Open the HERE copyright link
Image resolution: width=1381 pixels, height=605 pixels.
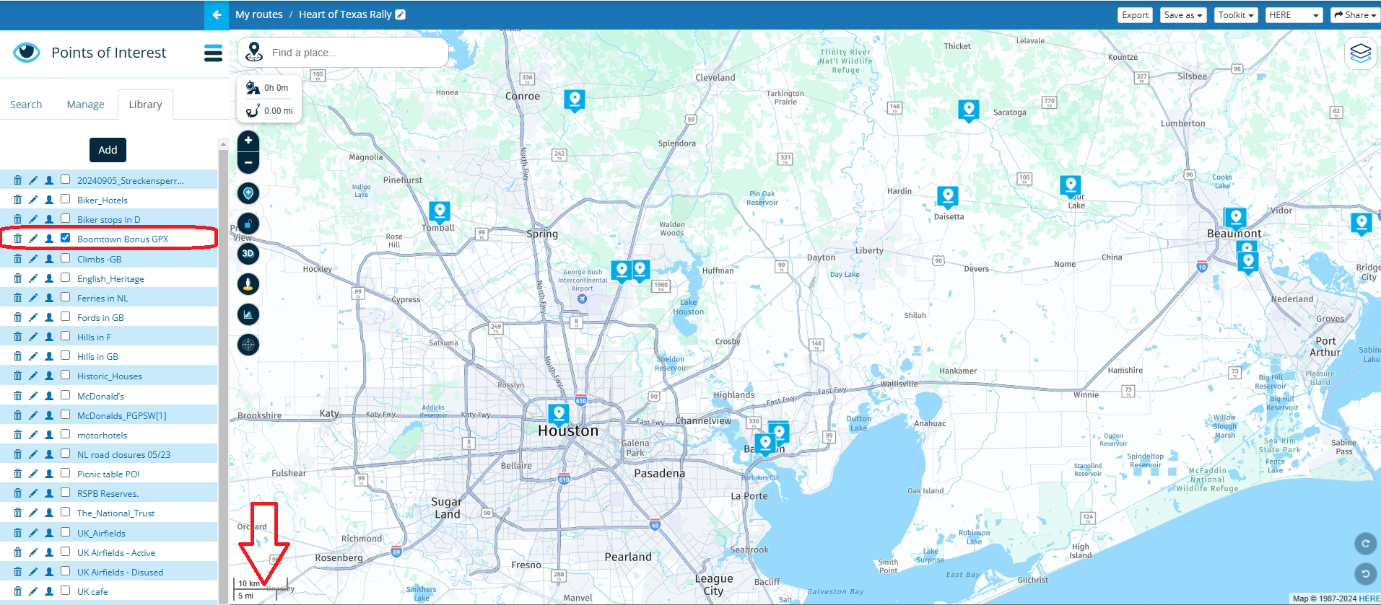(1369, 599)
